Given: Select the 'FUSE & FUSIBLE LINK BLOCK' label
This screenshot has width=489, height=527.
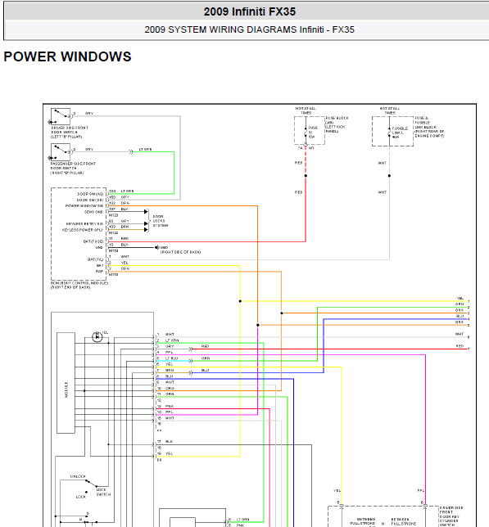Looking at the screenshot, I should [429, 127].
